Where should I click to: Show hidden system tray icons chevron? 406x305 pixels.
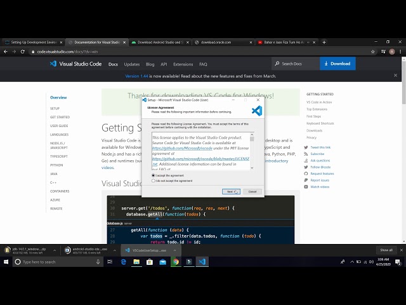352,262
